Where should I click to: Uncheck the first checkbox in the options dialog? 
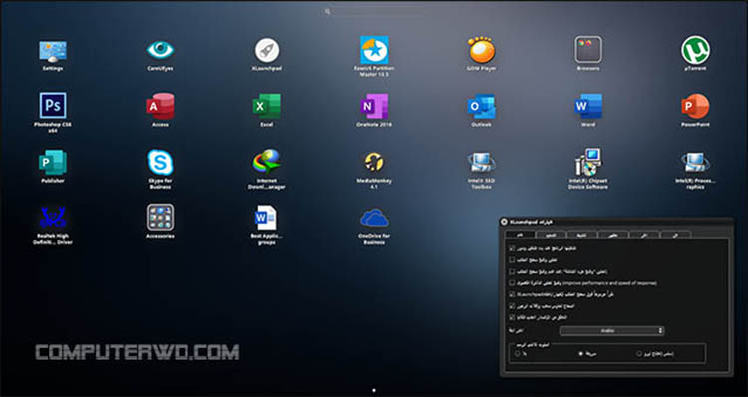coord(512,248)
